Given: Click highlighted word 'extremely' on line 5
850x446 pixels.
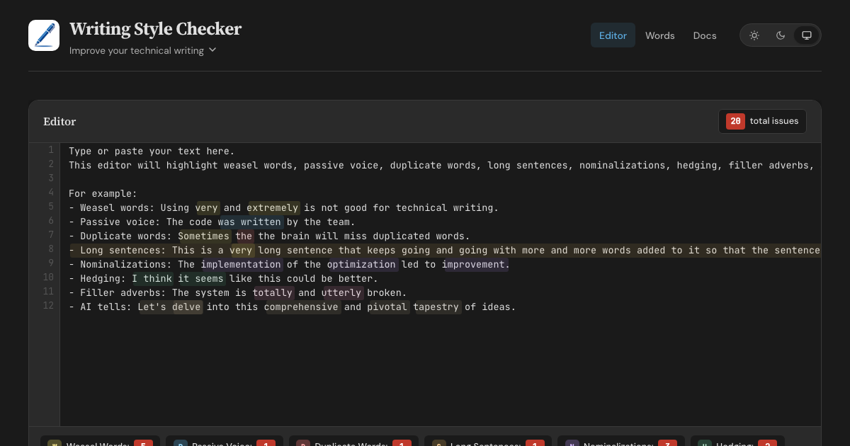Looking at the screenshot, I should click(x=273, y=207).
